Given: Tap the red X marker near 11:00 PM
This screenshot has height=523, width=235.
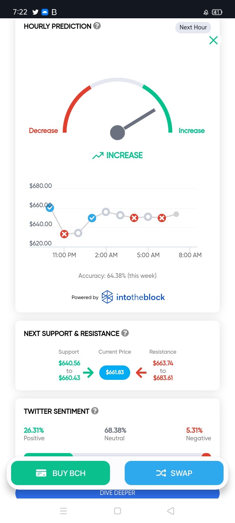Looking at the screenshot, I should click(x=64, y=234).
